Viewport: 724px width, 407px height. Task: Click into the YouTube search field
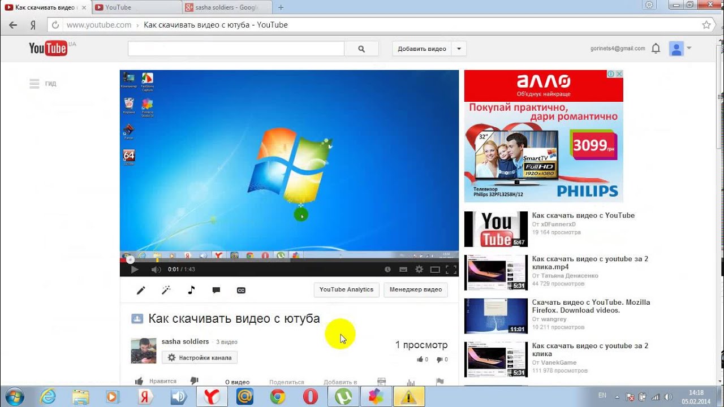(x=236, y=49)
